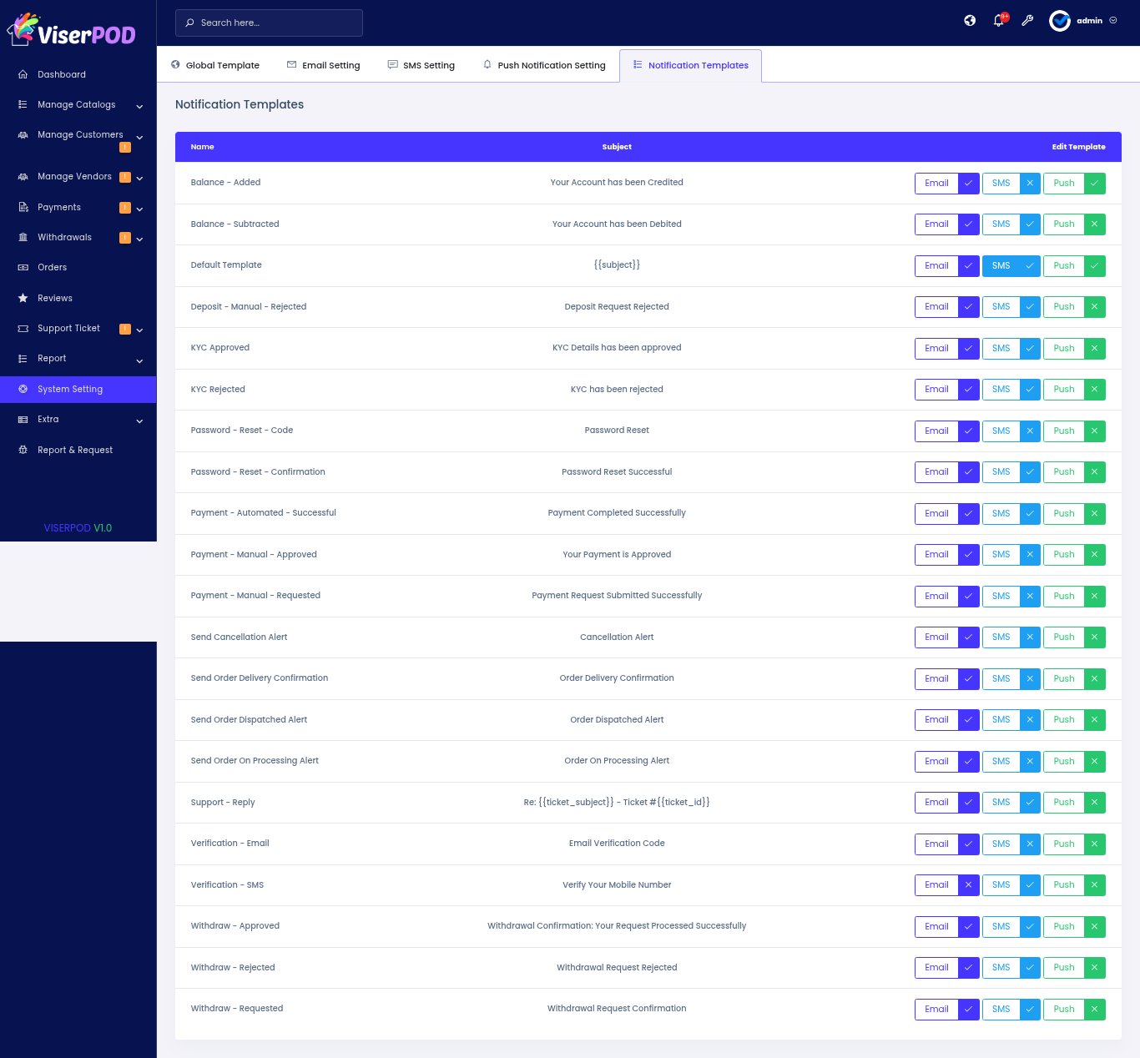Open the notifications bell icon
Screen dimensions: 1140x1058
pos(999,21)
